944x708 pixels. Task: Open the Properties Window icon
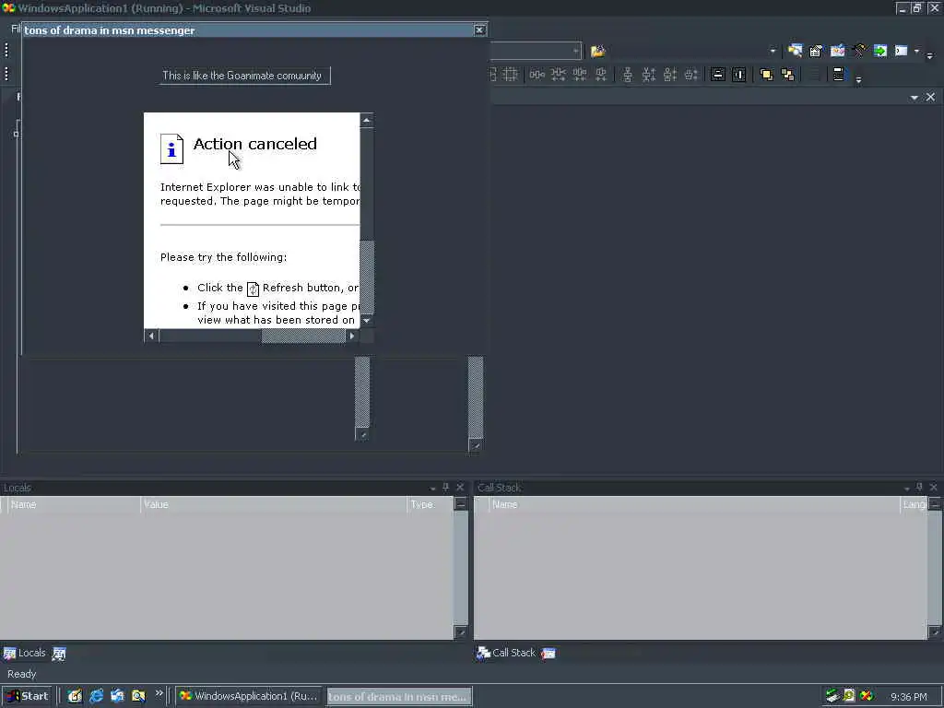pyautogui.click(x=816, y=52)
